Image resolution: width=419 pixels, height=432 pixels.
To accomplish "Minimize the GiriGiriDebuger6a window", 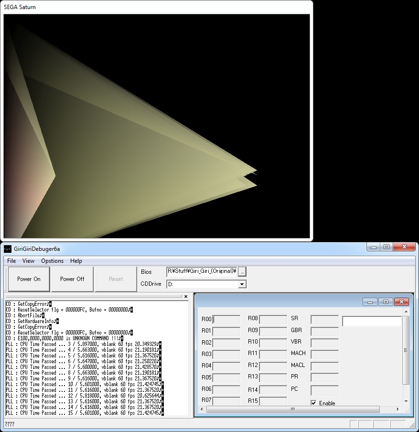I will [374, 247].
